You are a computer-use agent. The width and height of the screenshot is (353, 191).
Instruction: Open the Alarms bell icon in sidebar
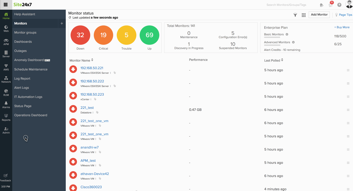6,105
